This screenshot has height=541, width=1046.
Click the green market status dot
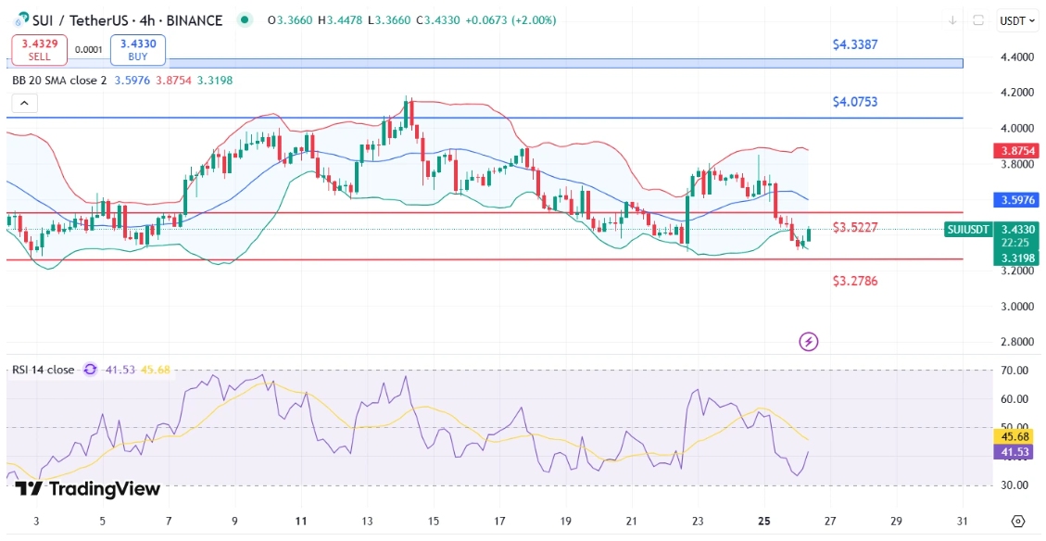click(246, 20)
